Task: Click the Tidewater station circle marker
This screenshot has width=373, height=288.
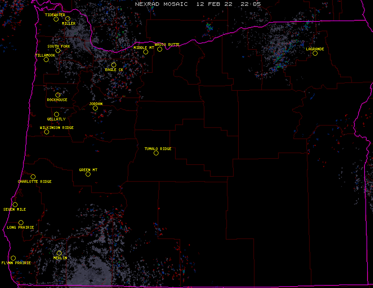Action: (x=56, y=19)
